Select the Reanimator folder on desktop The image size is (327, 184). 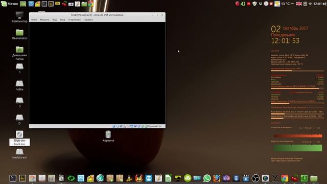19,34
